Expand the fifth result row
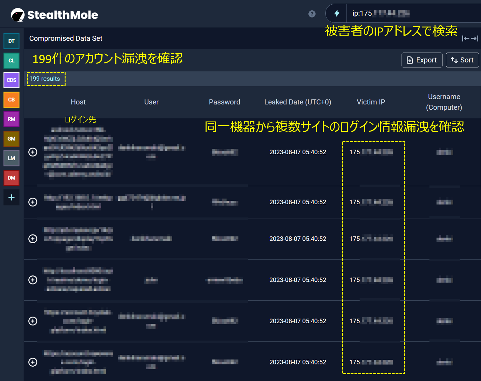Image resolution: width=481 pixels, height=381 pixels. click(x=33, y=321)
